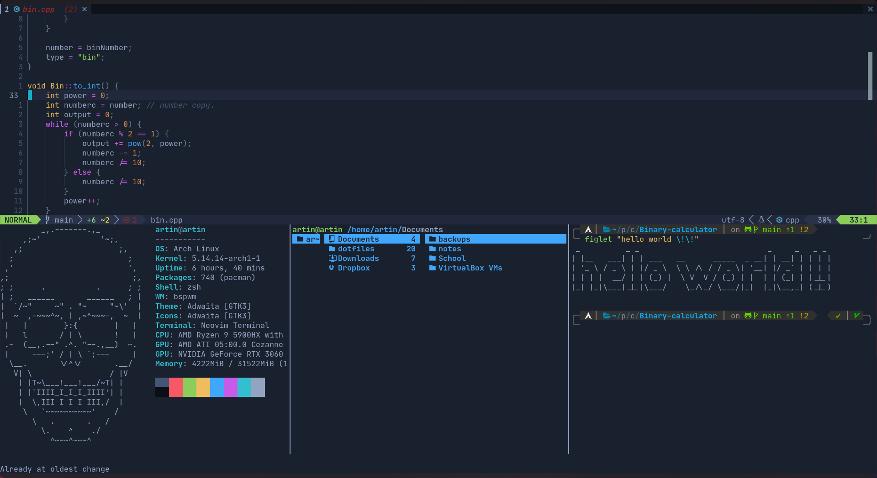Select the Documents row in ranger
The width and height of the screenshot is (877, 478).
372,239
